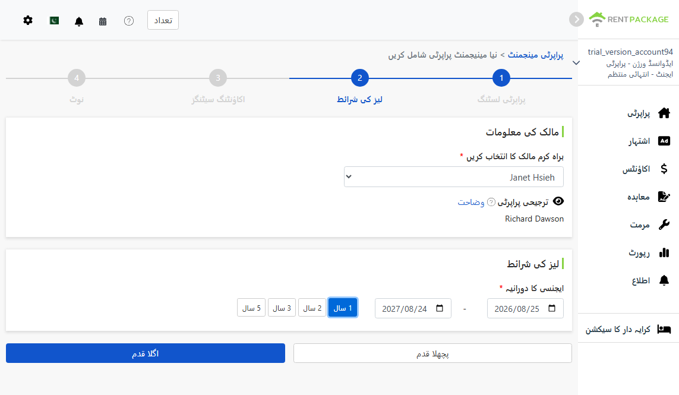
Task: Select پراپرٹی menu label in sidebar
Action: [x=639, y=113]
